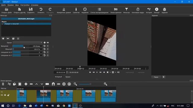Viewport: 193px width, 108px height.
Task: Open the Вид menu
Action: (17, 5)
